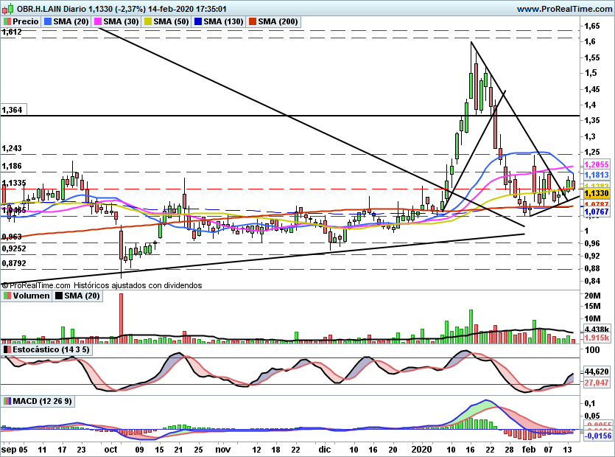Screen dimensions: 615x457
Task: Click the Precio candlestick legend icon
Action: tap(7, 21)
